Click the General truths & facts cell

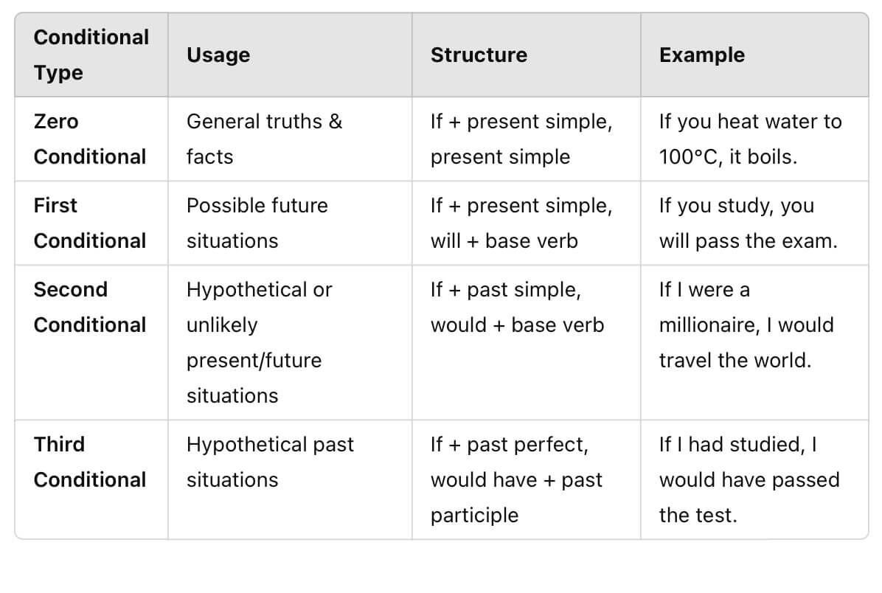click(264, 139)
